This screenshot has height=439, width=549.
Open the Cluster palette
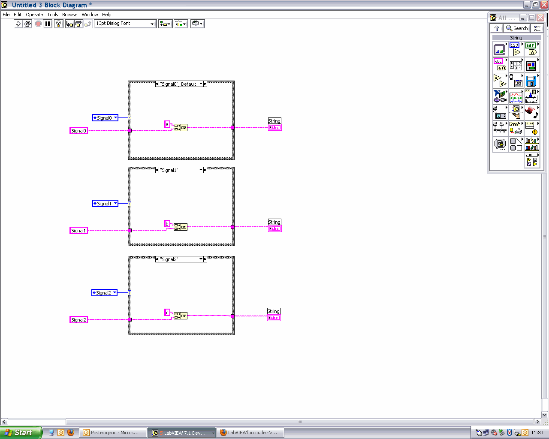(531, 65)
